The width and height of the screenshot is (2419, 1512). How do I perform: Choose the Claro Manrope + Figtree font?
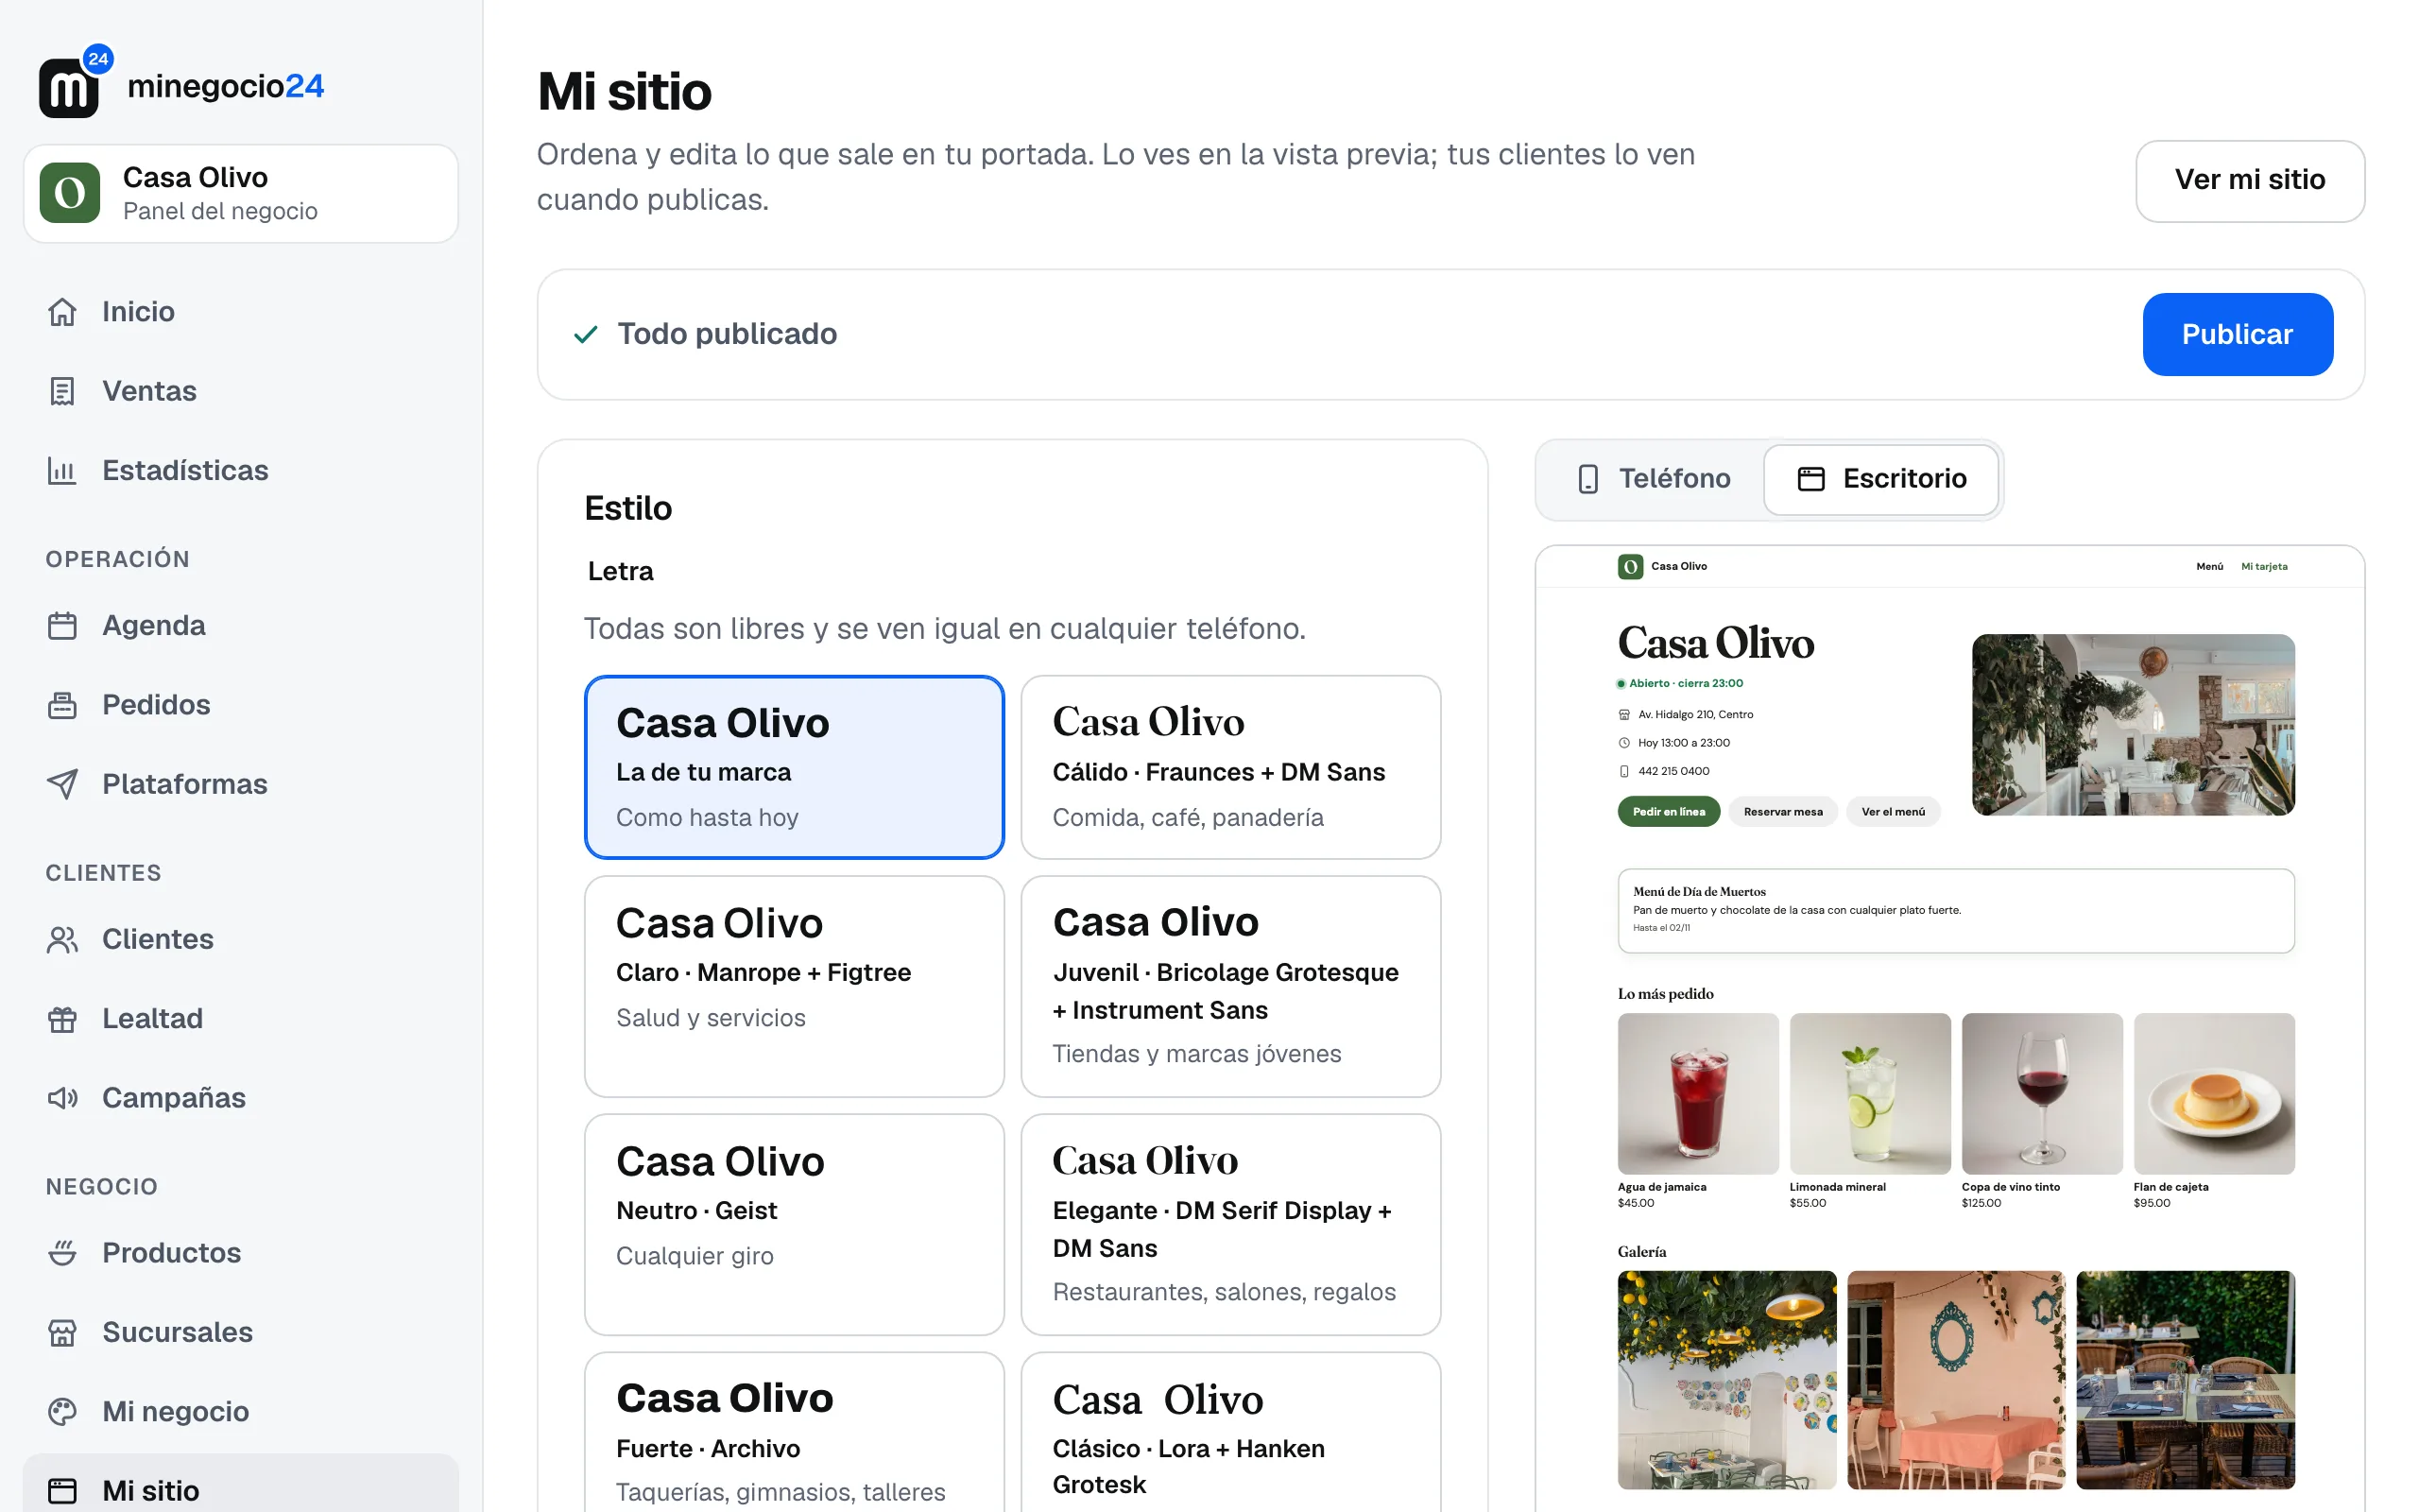[795, 986]
